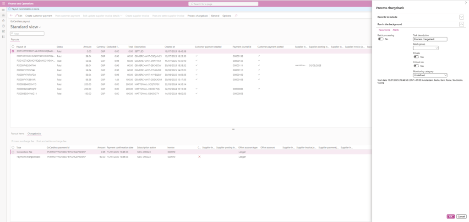Image resolution: width=469 pixels, height=222 pixels.
Task: Select the Chargebacks tab
Action: (34, 134)
